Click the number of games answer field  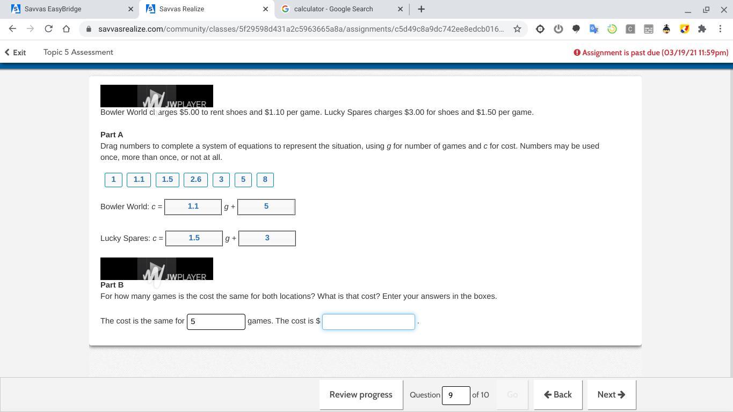tap(216, 322)
